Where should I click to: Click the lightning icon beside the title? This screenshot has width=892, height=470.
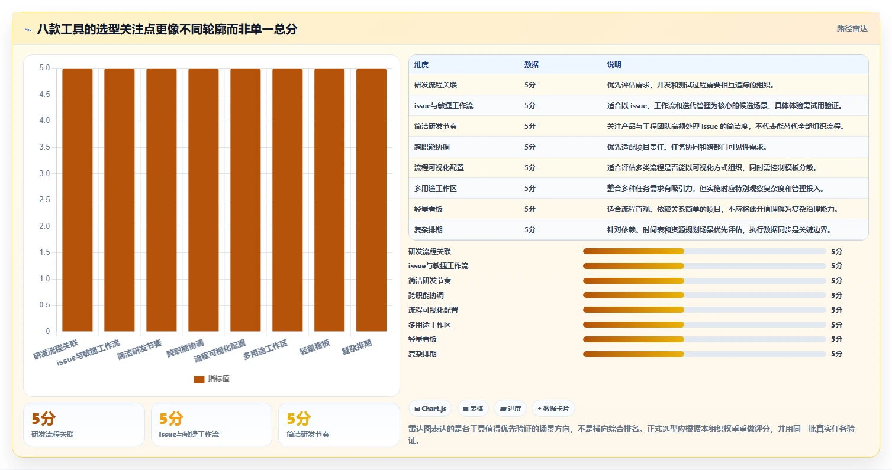click(28, 29)
